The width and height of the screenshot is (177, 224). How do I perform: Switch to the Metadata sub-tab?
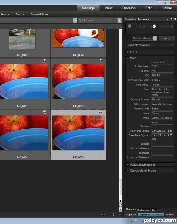point(131,210)
